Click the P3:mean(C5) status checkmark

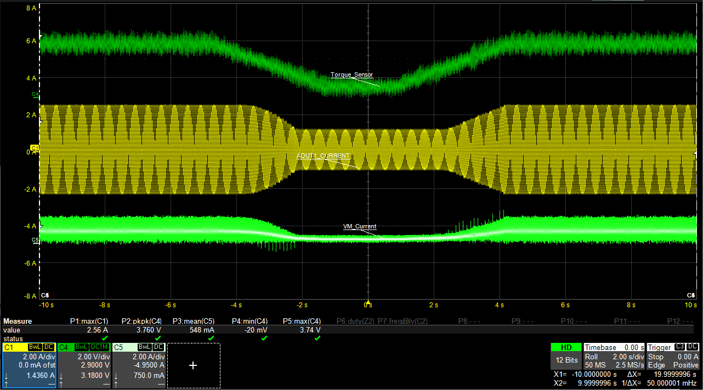[x=211, y=339]
